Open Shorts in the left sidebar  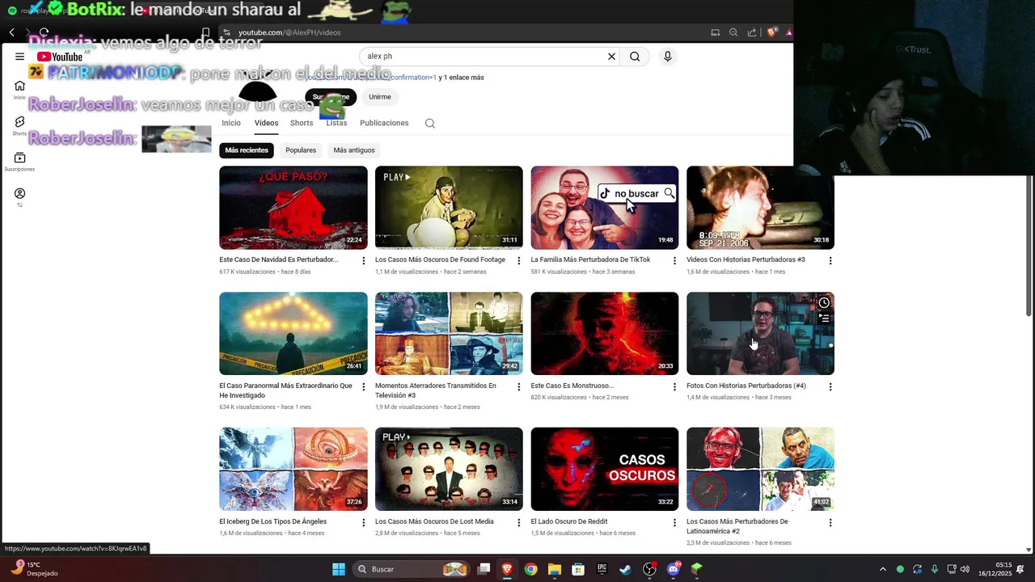[19, 125]
